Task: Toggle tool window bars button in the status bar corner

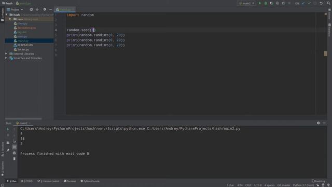Action: 2,185
